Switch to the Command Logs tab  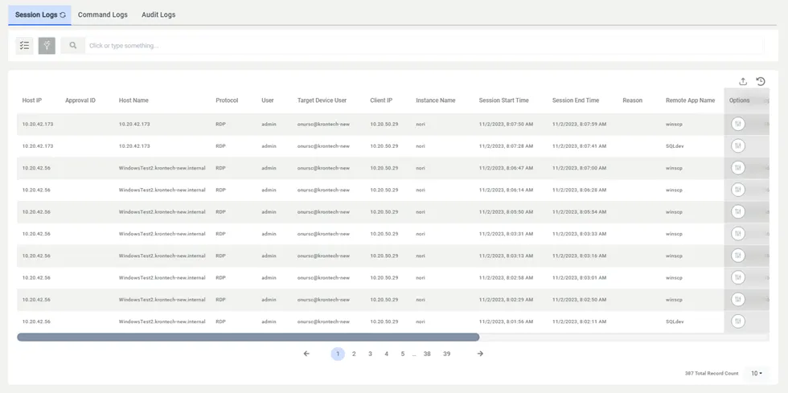point(103,14)
